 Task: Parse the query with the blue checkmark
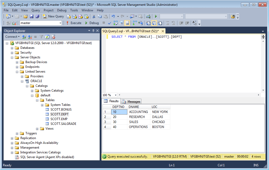(x=110, y=23)
